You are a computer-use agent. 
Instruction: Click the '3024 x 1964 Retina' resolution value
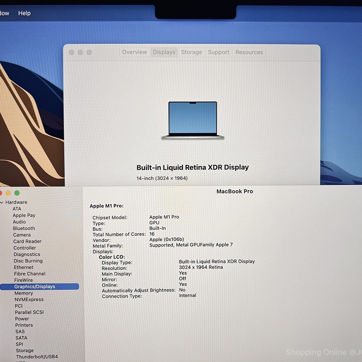[x=201, y=267]
